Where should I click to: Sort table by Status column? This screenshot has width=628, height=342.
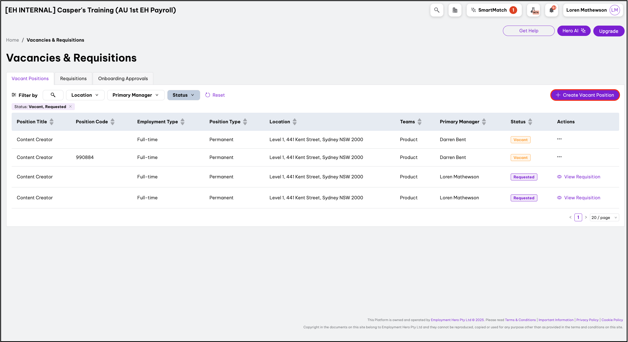[x=530, y=122]
